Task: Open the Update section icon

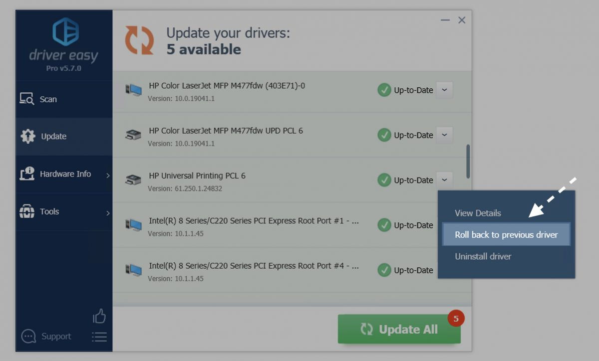Action: 27,136
